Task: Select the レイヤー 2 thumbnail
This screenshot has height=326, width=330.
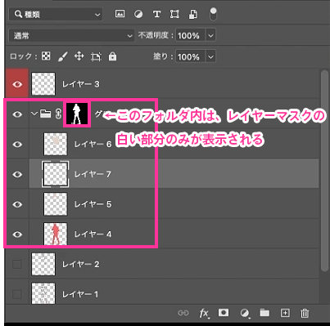Action: pos(43,264)
